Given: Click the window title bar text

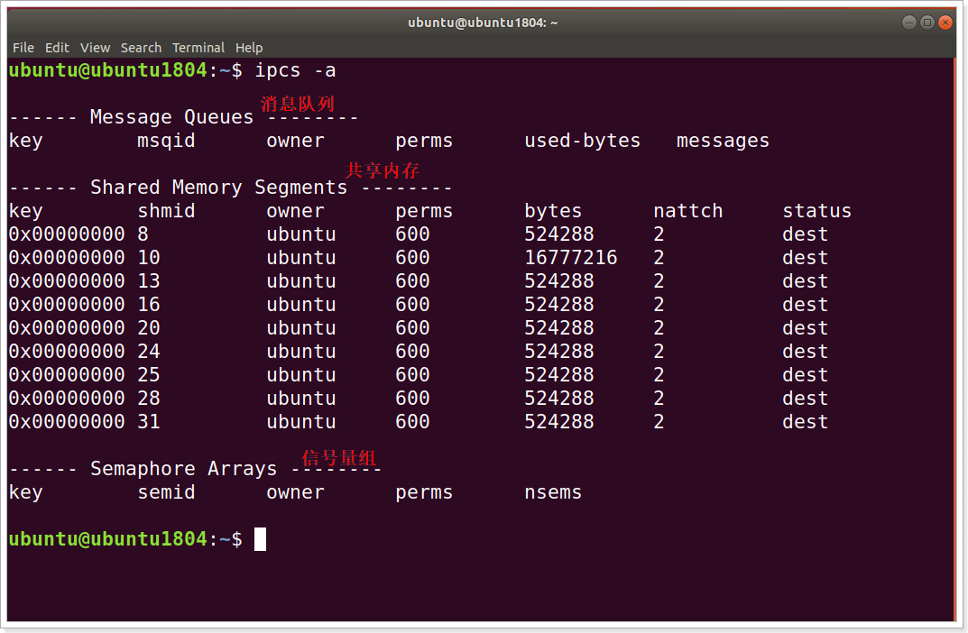Looking at the screenshot, I should pos(483,23).
